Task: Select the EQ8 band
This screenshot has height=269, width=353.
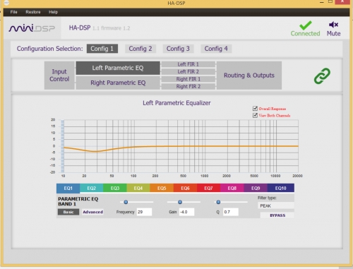Action: tap(232, 189)
